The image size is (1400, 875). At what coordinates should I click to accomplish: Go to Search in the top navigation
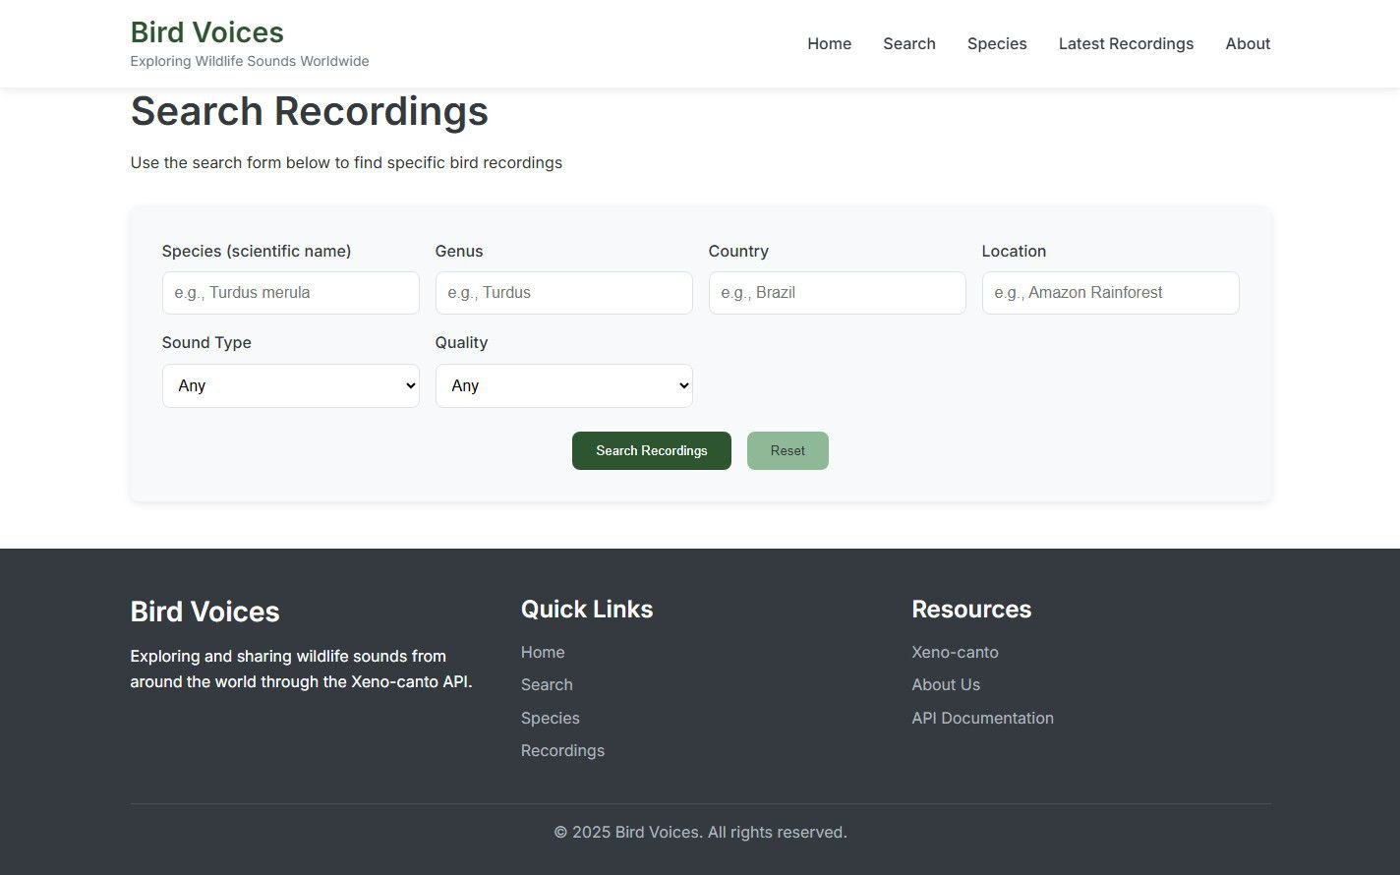(908, 43)
